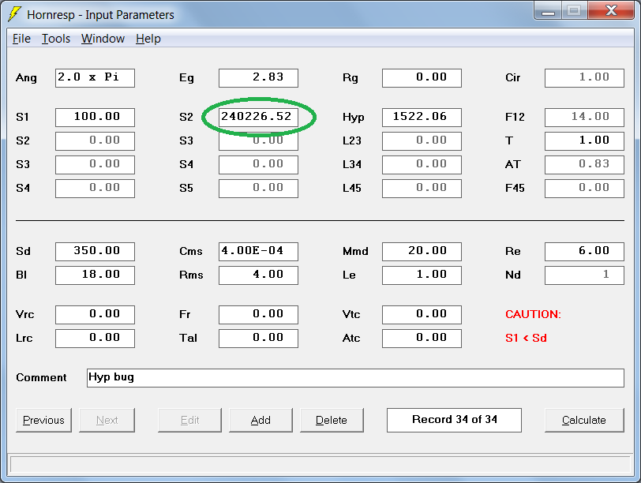Click the S2 field showing 240226.52
641x483 pixels.
pyautogui.click(x=258, y=118)
